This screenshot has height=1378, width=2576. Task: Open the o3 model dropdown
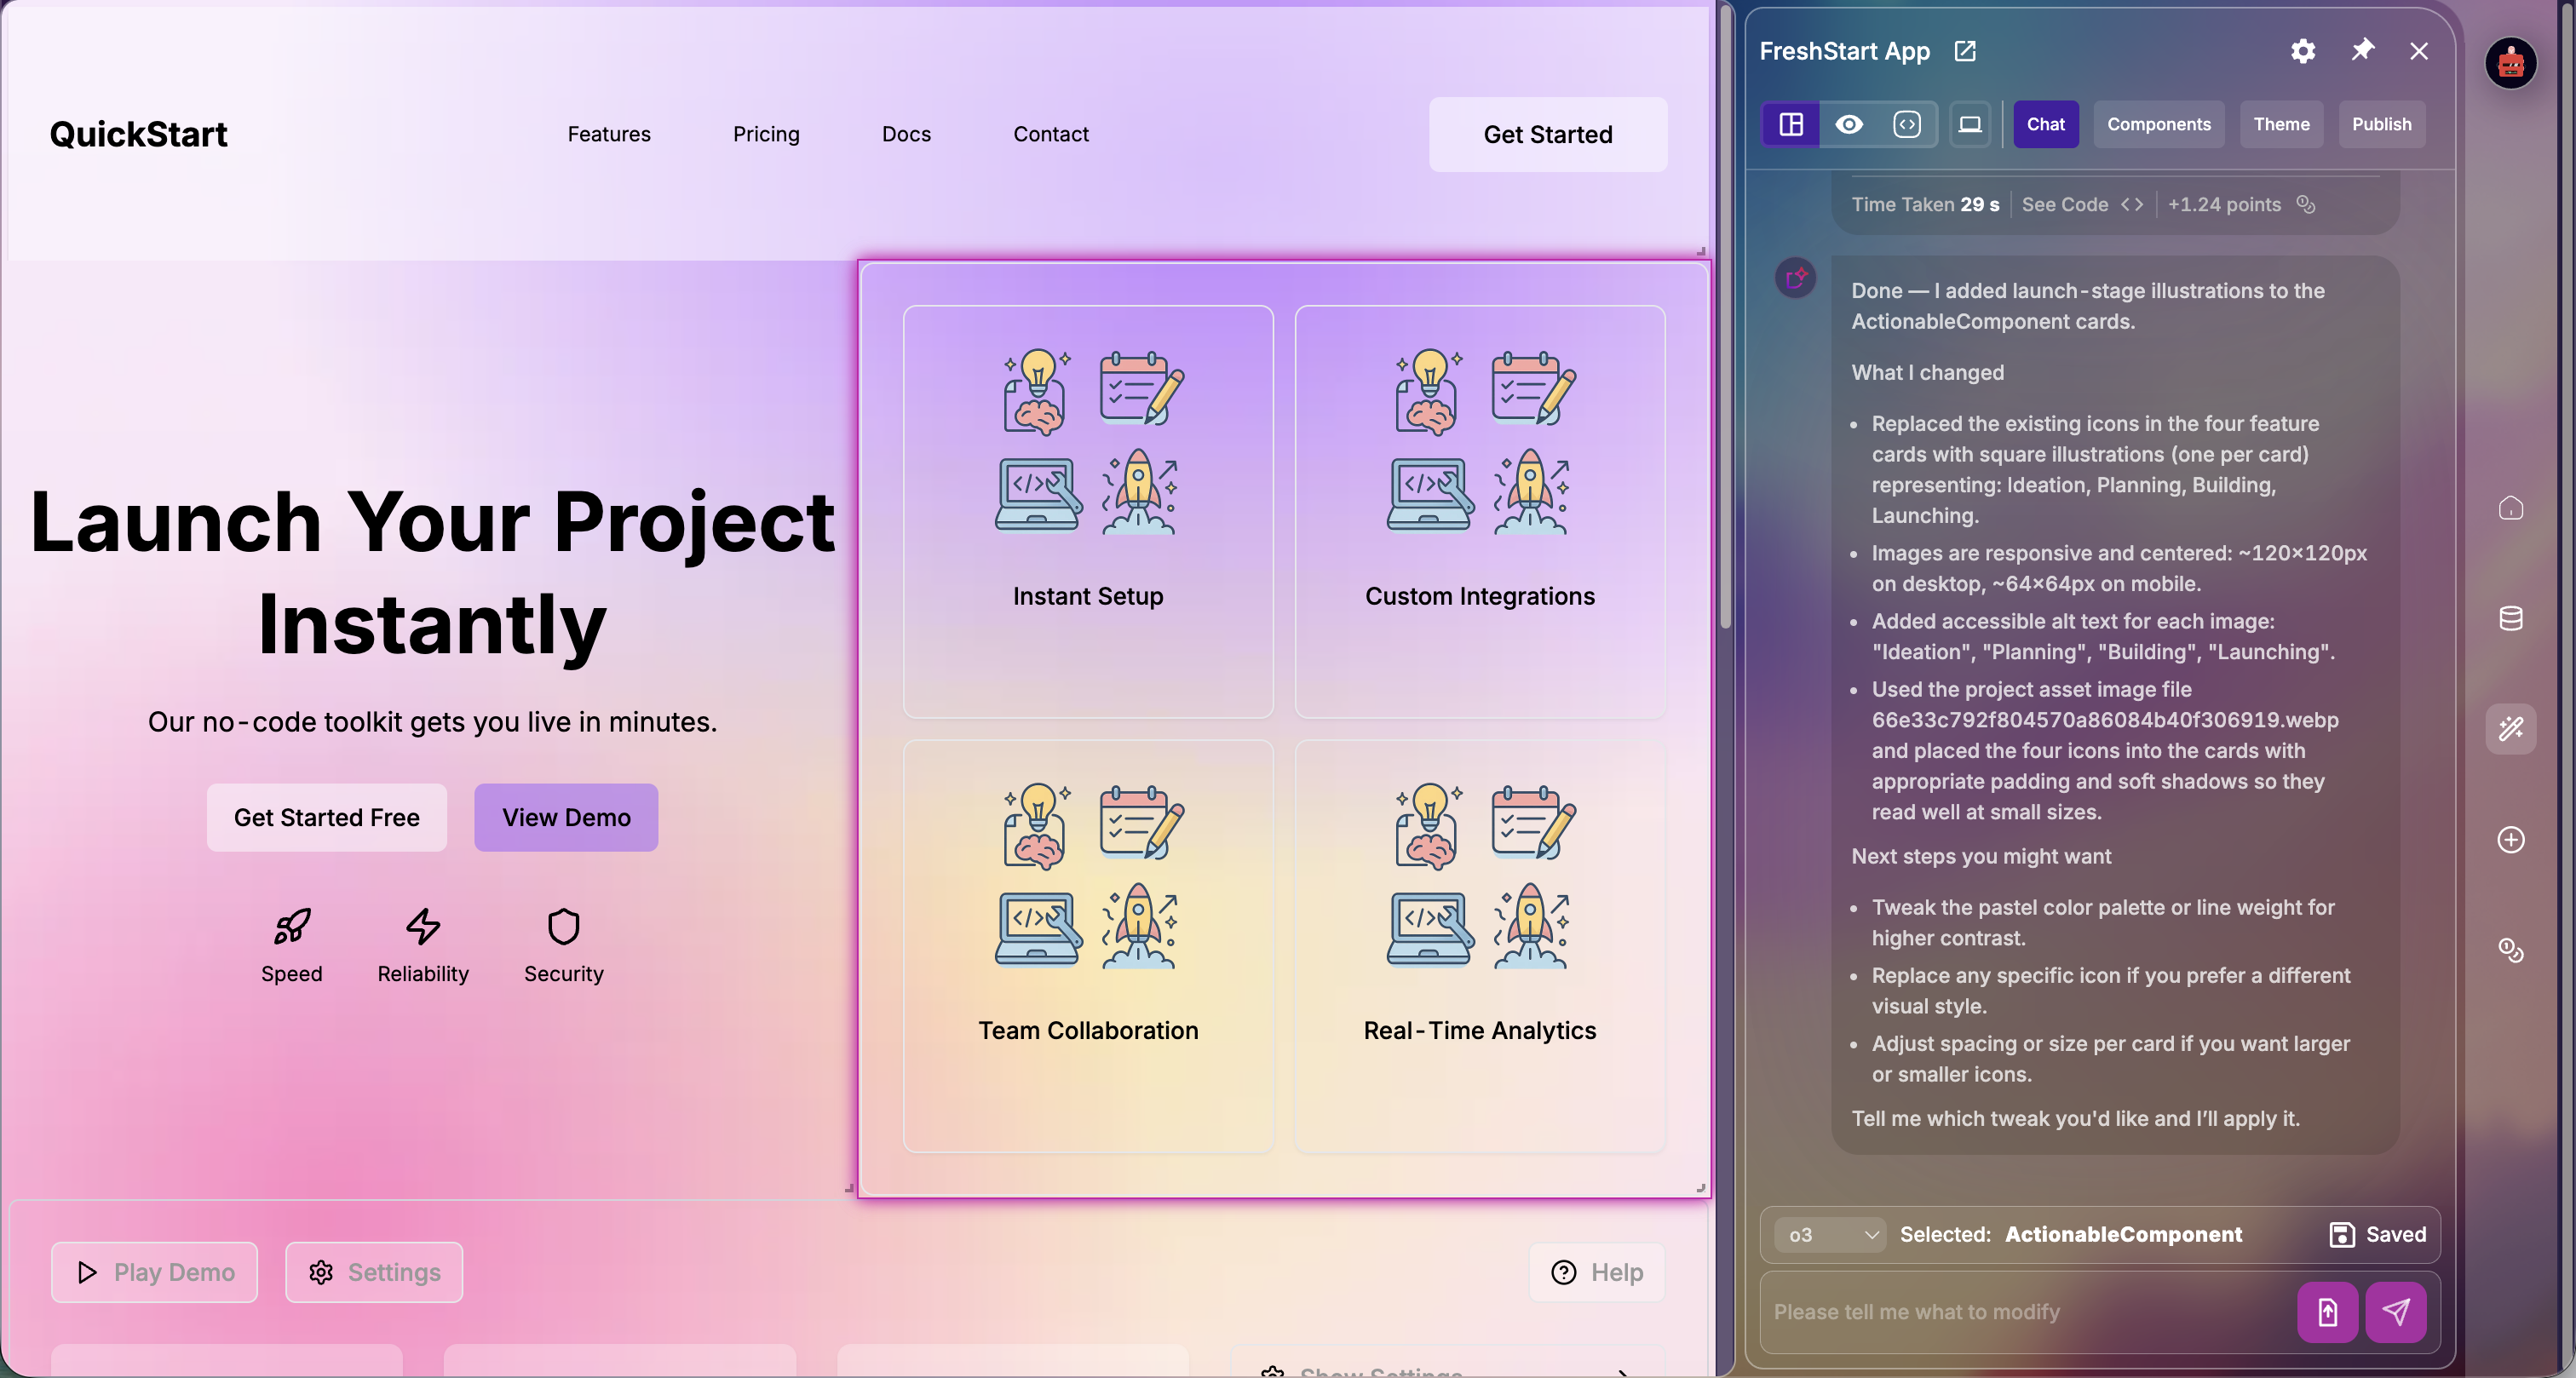[x=1830, y=1234]
